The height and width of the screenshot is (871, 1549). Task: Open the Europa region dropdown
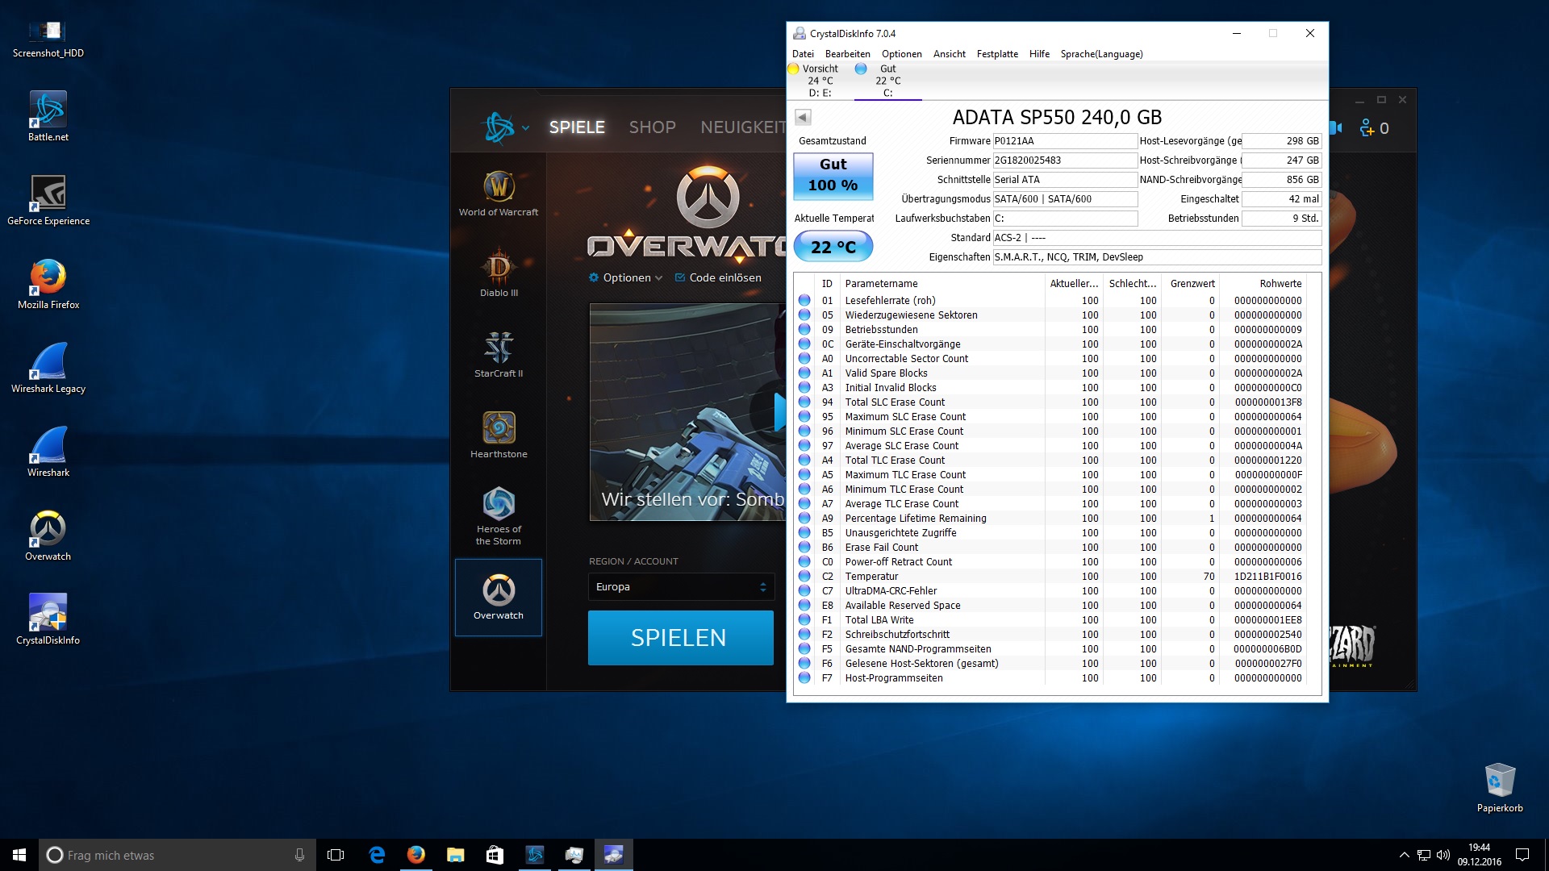[x=681, y=587]
